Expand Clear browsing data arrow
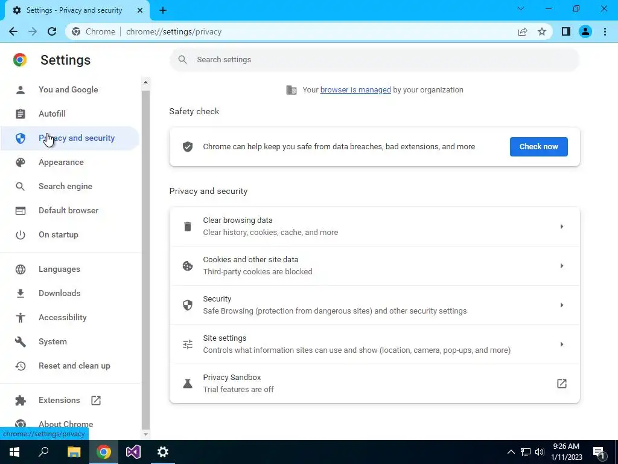 (x=562, y=227)
